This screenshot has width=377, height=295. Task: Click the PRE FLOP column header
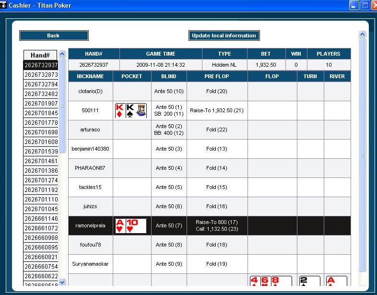217,76
